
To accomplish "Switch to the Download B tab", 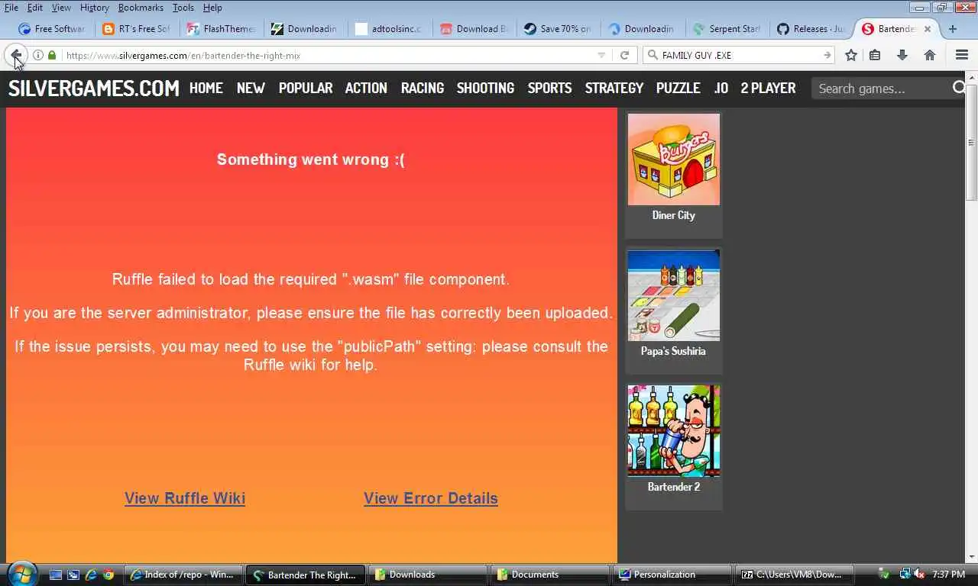I will 473,29.
